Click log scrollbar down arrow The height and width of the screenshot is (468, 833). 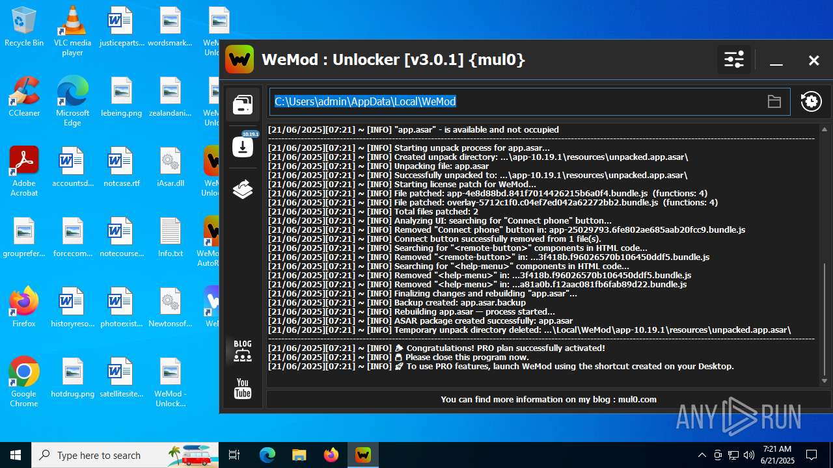[x=825, y=381]
